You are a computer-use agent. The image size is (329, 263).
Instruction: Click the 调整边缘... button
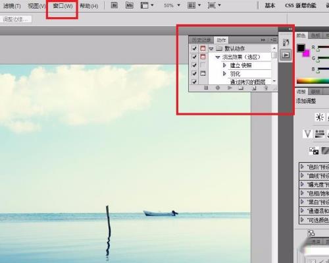tap(15, 19)
